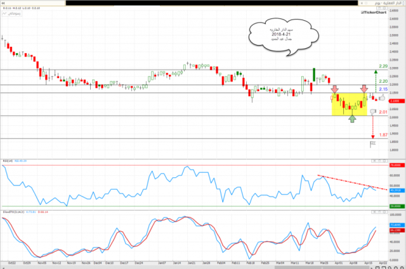
Task: Maximize the RSI indicator panel
Action: [379, 161]
